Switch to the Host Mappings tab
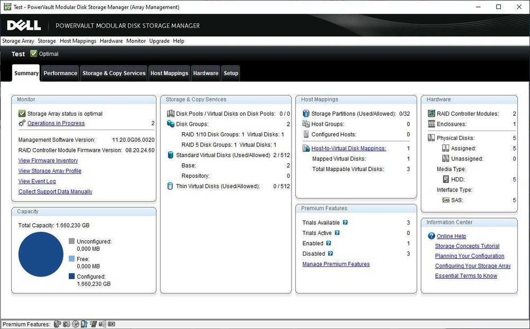530x329 pixels. [170, 73]
